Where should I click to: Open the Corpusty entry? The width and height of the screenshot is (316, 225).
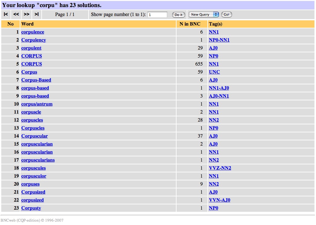click(31, 208)
